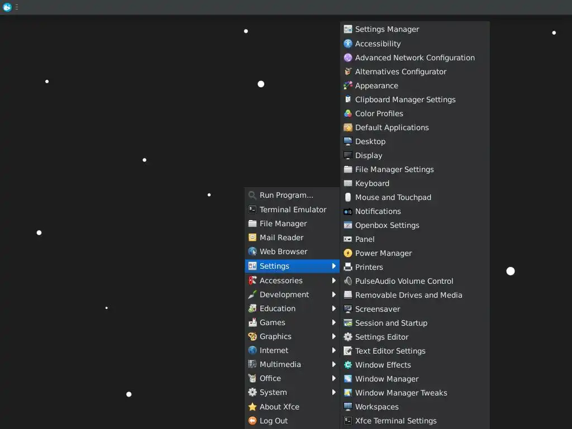The width and height of the screenshot is (572, 429).
Task: Open Run Program... from the menu
Action: [292, 195]
